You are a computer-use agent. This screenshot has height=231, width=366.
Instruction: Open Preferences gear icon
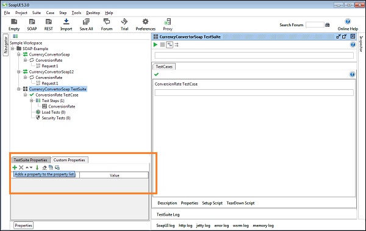[x=145, y=24]
